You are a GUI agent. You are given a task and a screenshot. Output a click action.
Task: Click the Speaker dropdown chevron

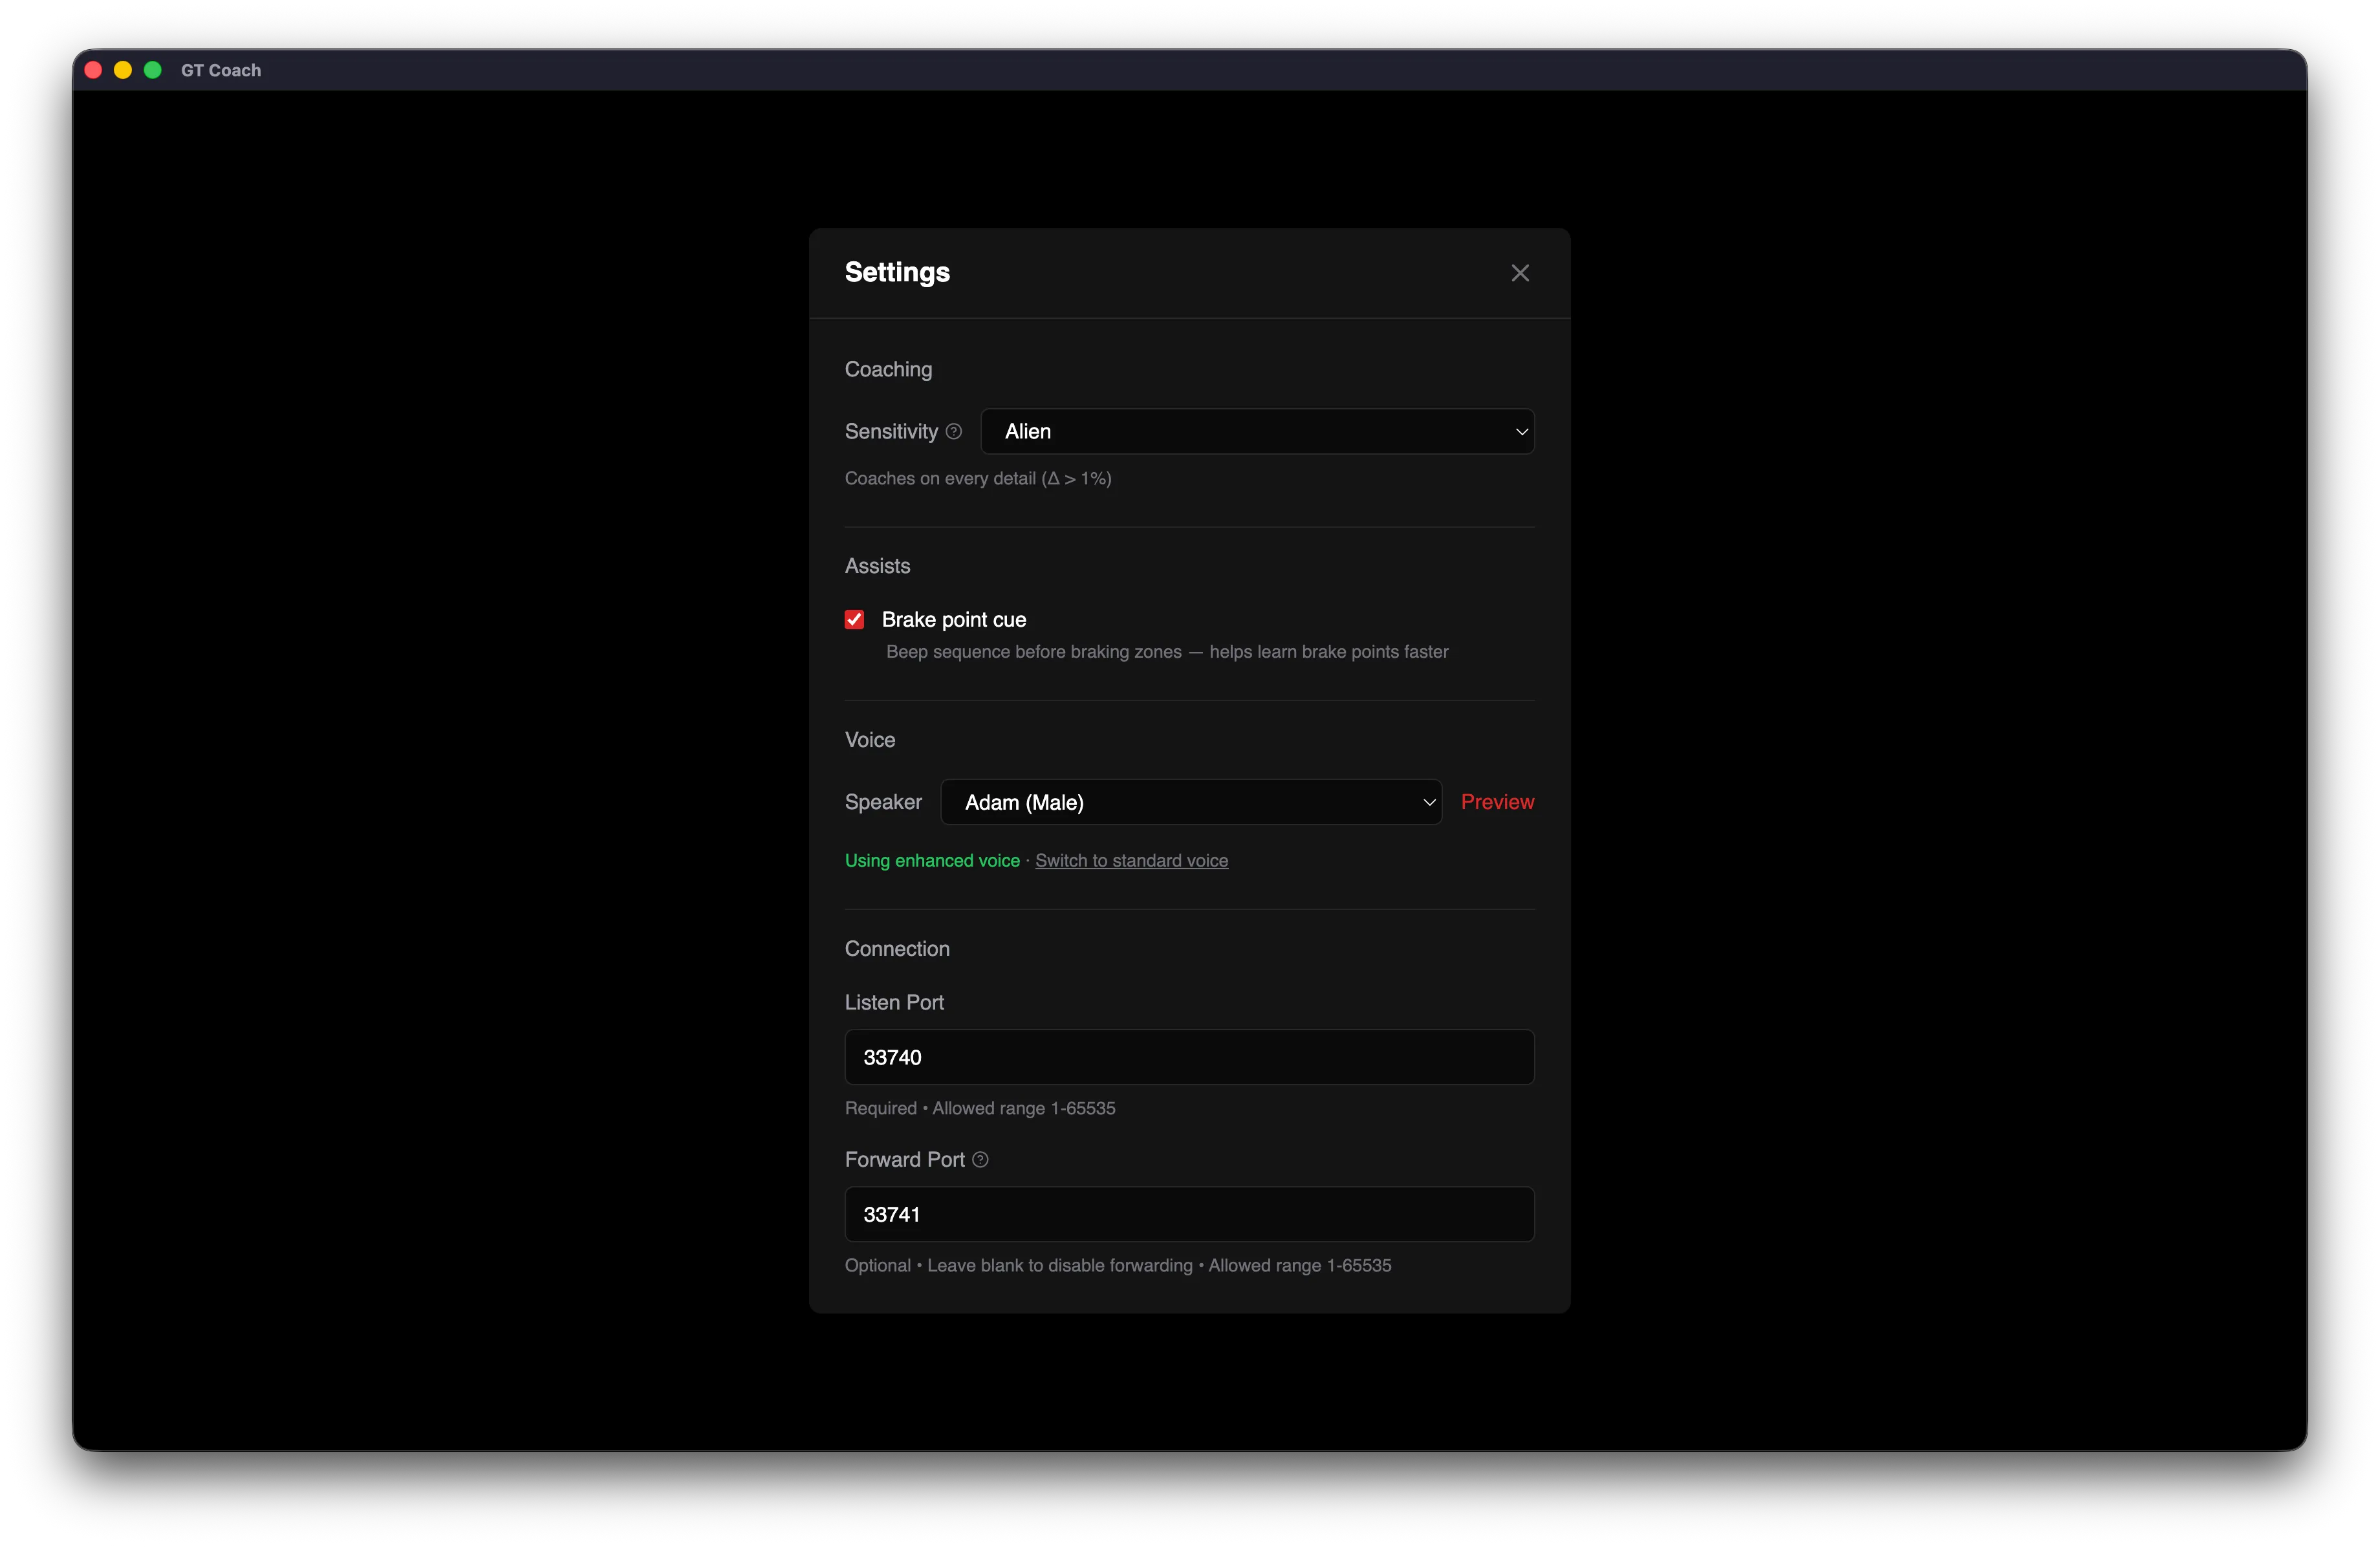coord(1428,802)
